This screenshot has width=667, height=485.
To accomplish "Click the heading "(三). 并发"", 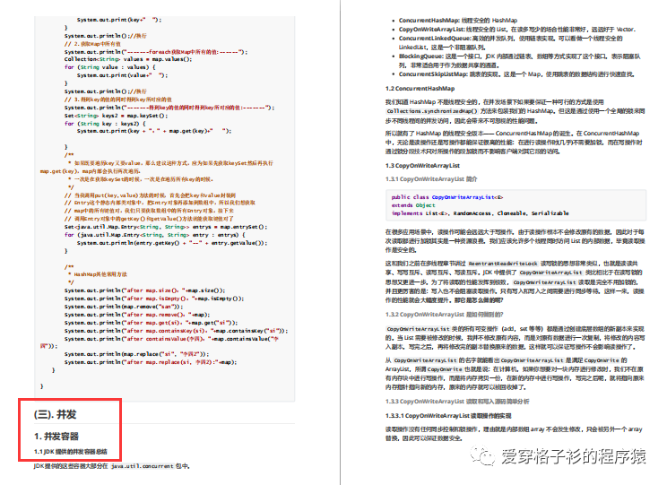I will click(55, 414).
